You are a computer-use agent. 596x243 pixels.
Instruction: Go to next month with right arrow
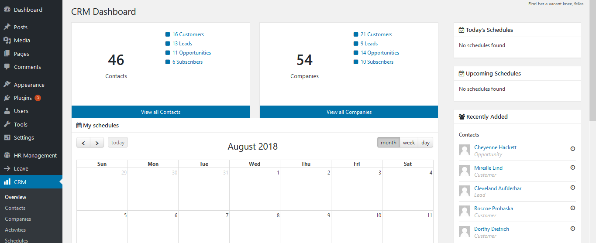coord(97,143)
